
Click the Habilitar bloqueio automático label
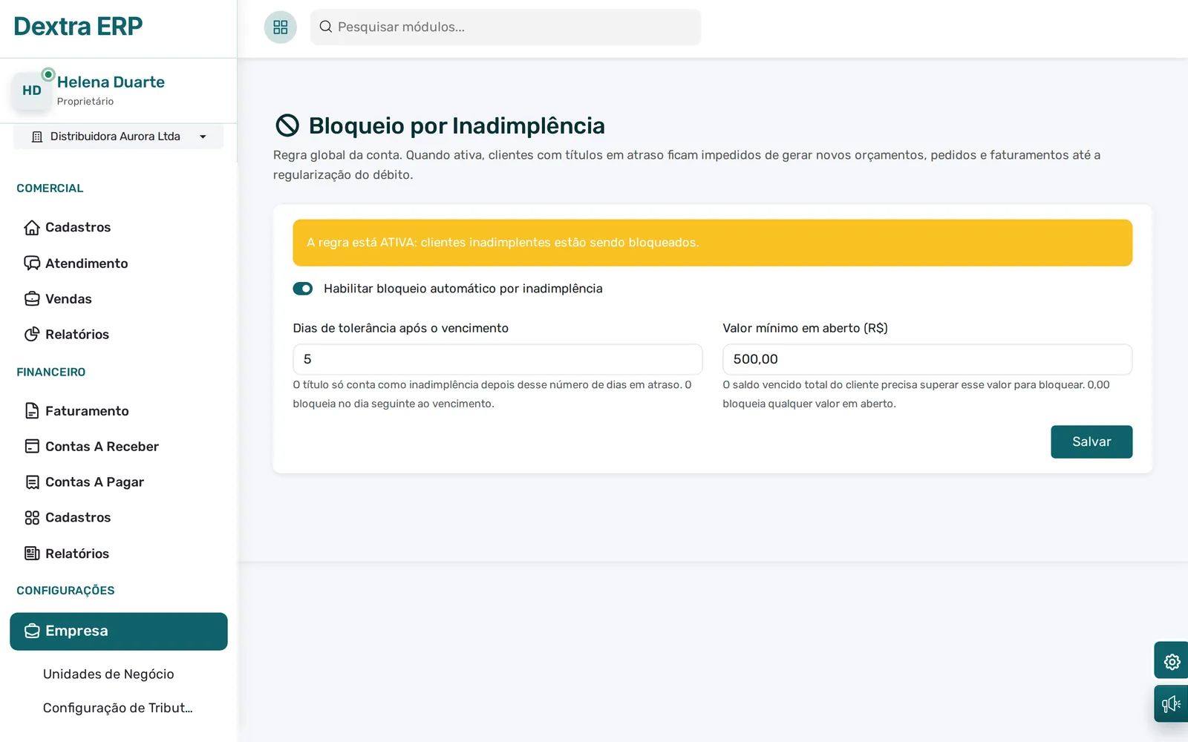[463, 289]
